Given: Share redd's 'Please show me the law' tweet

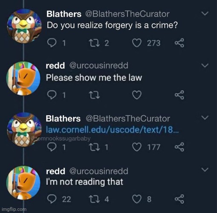Looking at the screenshot, I should pos(179,95).
